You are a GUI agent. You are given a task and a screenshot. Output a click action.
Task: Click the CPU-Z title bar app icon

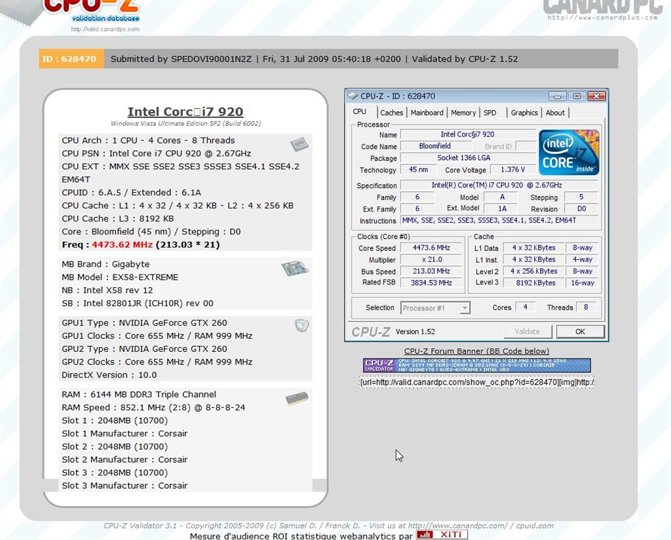coord(353,96)
